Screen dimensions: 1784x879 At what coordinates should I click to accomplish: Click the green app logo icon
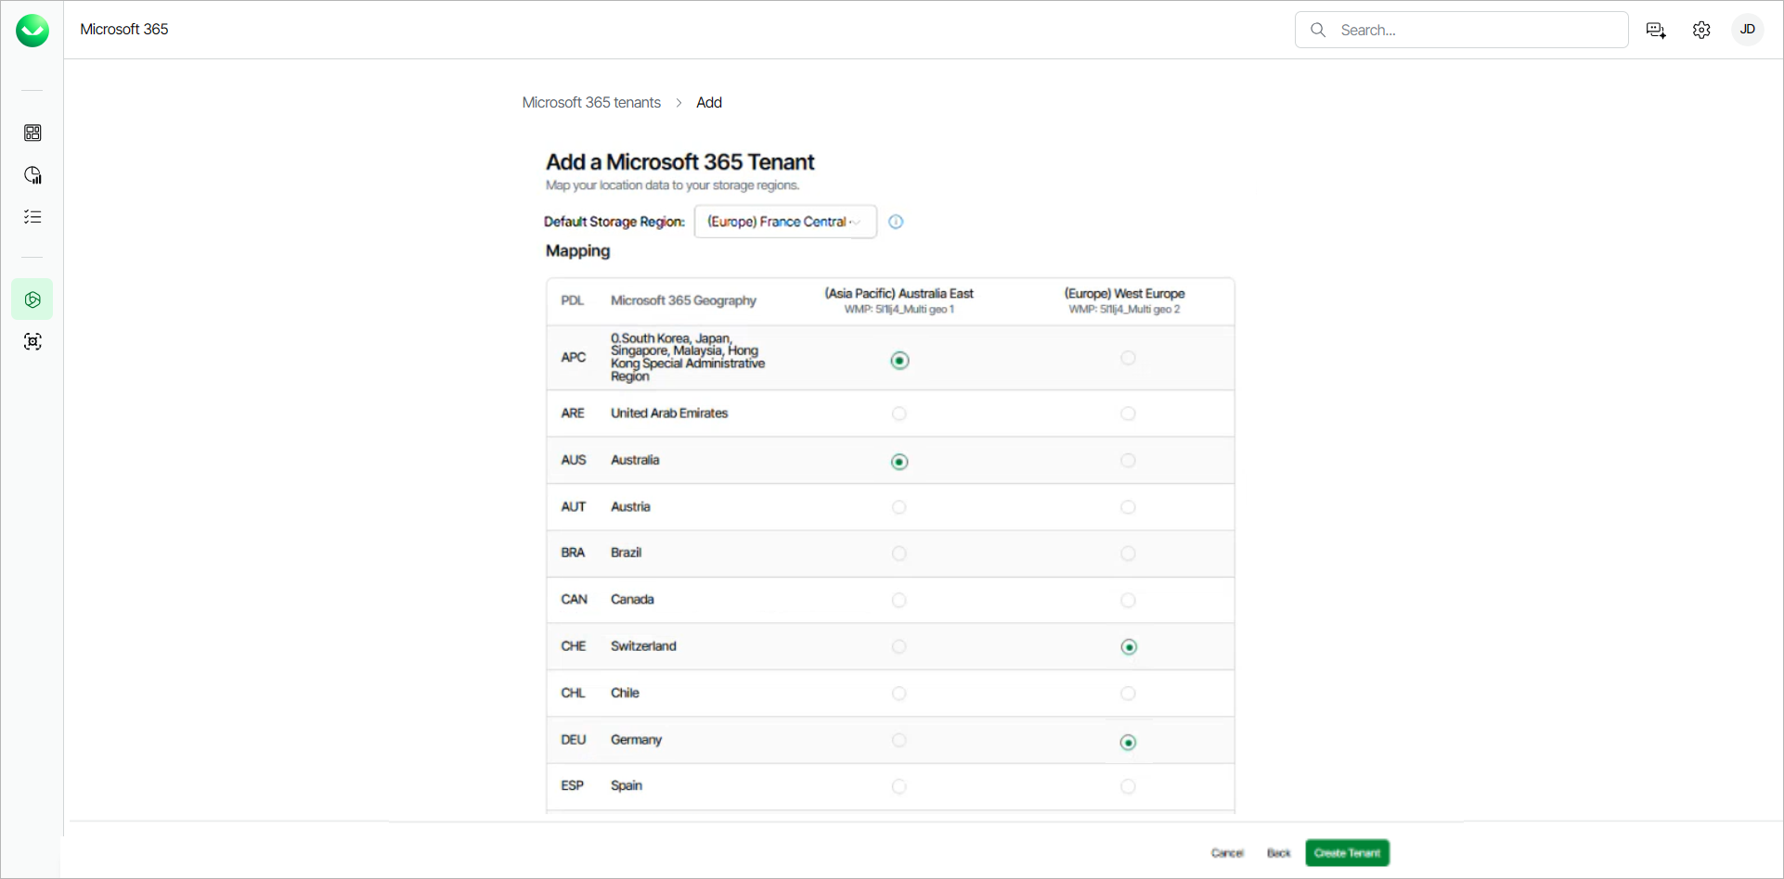click(x=32, y=31)
